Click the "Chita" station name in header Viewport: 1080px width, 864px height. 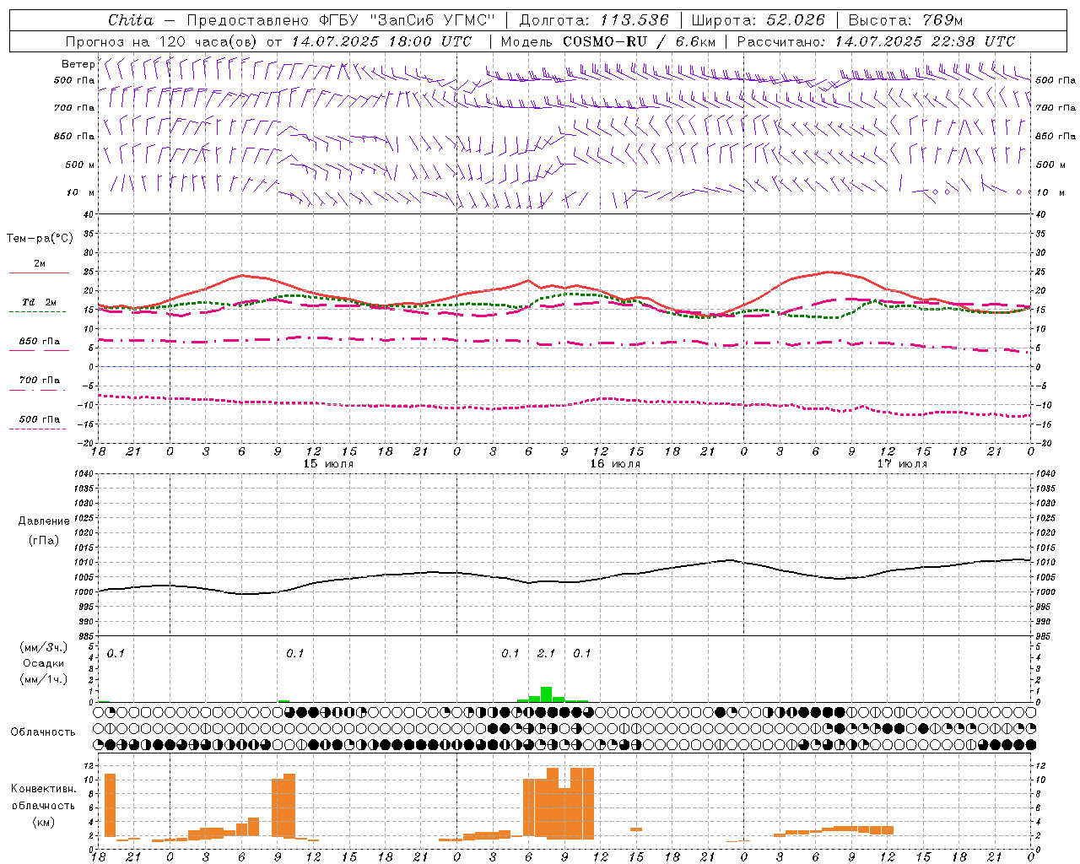pyautogui.click(x=131, y=20)
